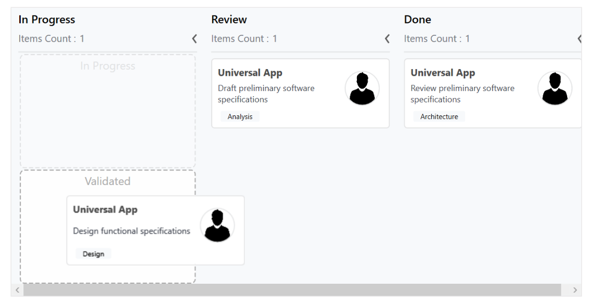Open avatar on Draft preliminary software card

[x=362, y=88]
